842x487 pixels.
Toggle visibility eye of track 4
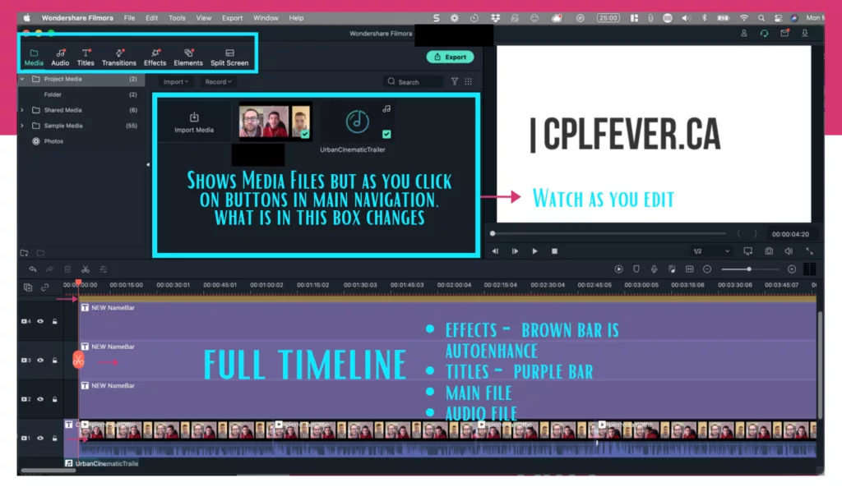click(x=40, y=321)
